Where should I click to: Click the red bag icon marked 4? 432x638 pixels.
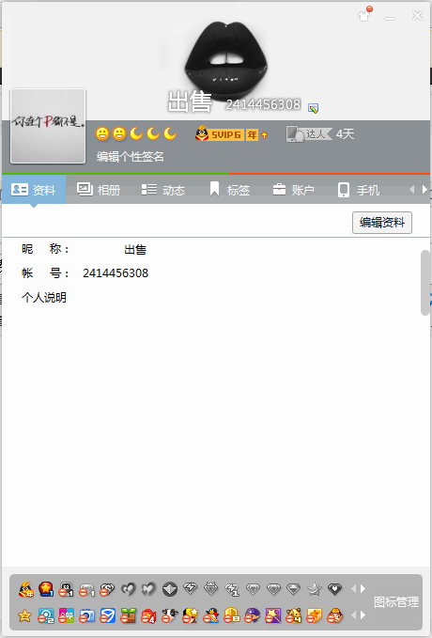[x=149, y=616]
